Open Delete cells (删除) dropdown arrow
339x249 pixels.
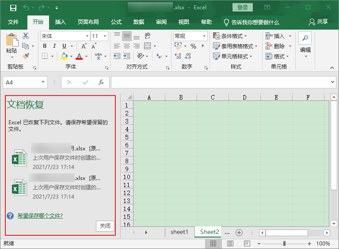point(290,46)
